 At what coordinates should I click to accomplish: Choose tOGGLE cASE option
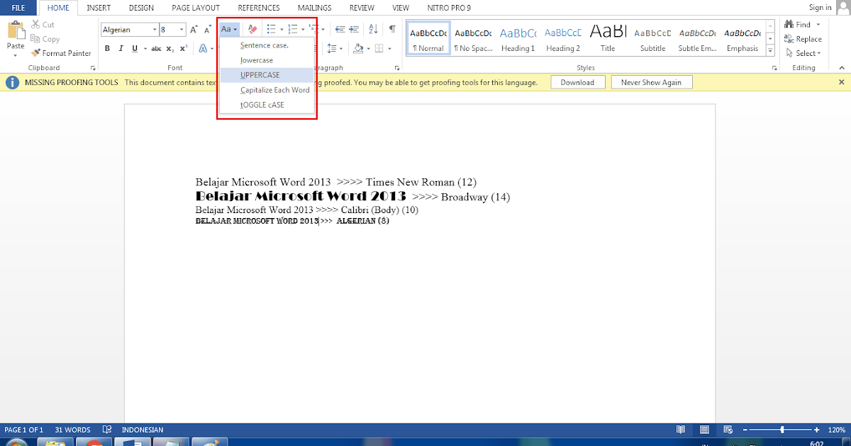coord(265,105)
